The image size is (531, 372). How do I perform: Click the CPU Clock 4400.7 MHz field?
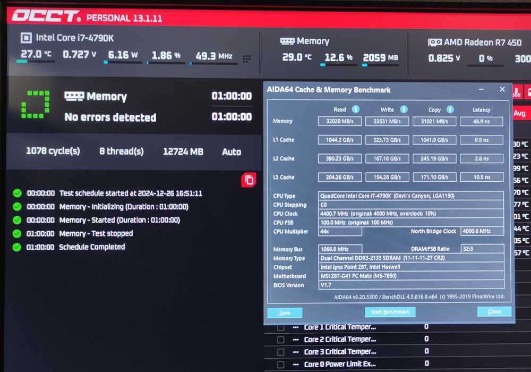point(411,214)
